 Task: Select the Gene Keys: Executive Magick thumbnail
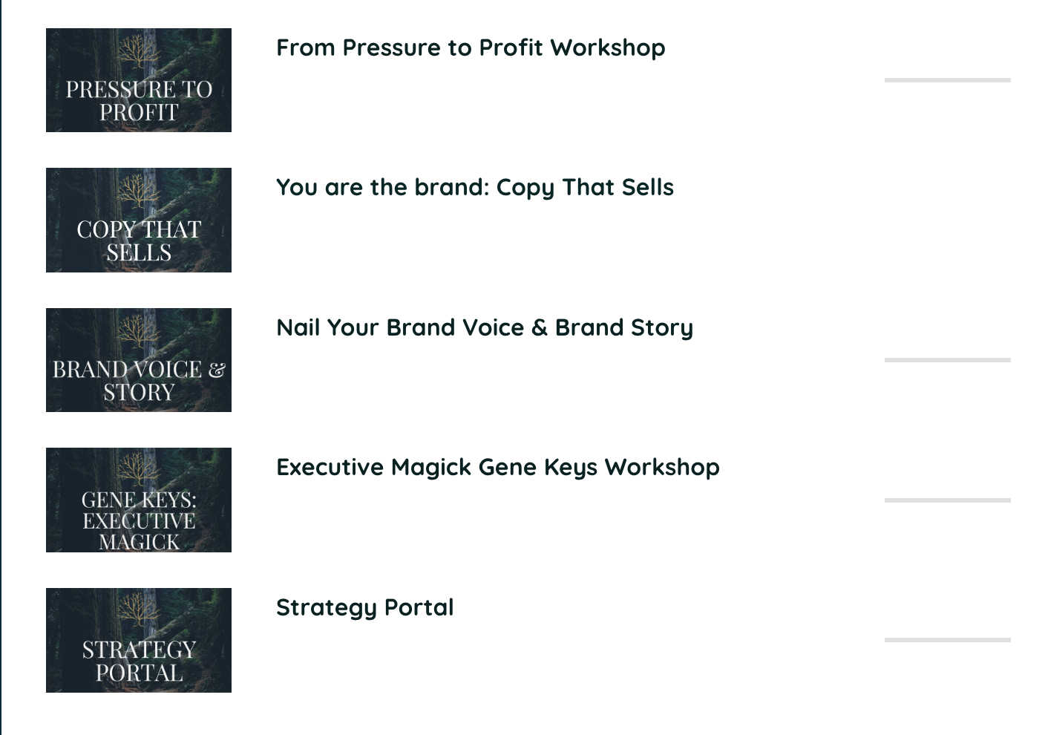pos(139,500)
